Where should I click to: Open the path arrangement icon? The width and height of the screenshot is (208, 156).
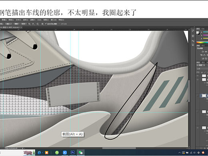point(38,24)
